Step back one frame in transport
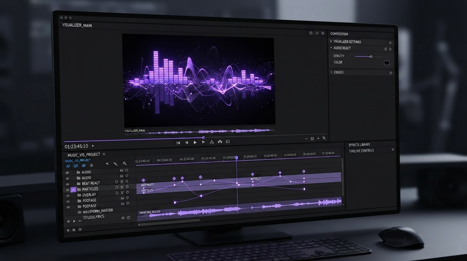 [186, 143]
